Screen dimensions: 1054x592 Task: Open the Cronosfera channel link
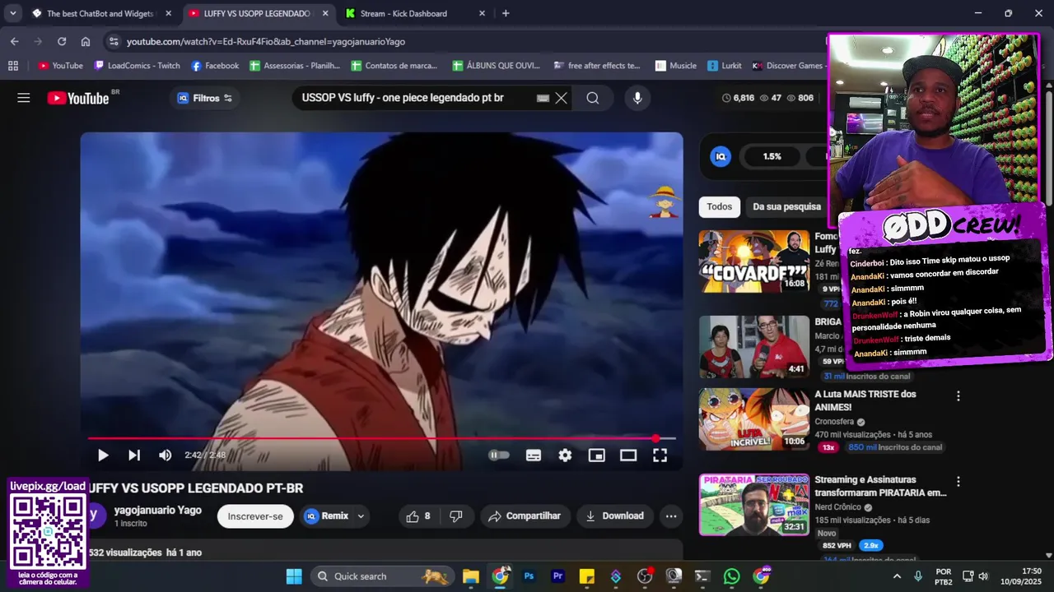834,422
